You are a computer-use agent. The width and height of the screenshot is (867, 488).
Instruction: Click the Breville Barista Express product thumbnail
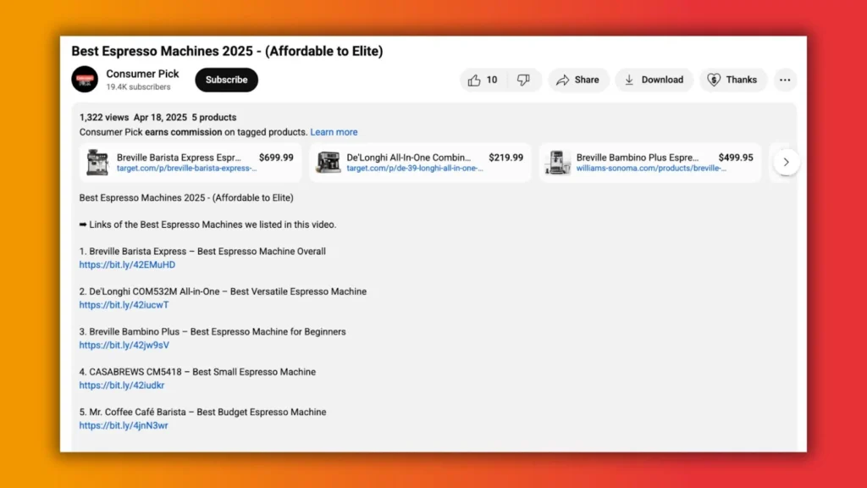(97, 163)
